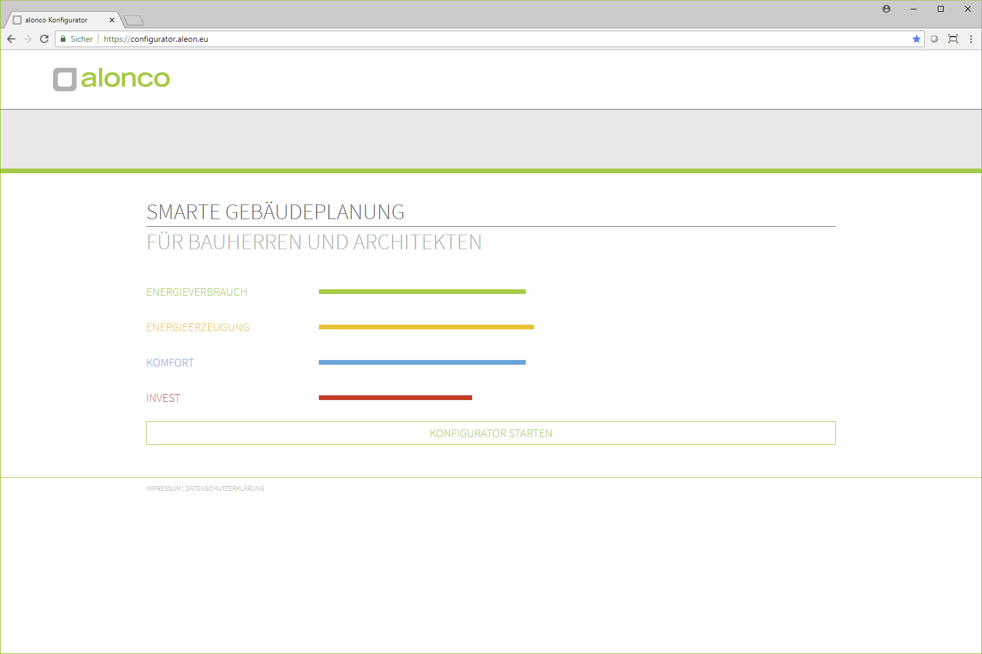Click the round gray extension icon
The image size is (982, 654).
[x=934, y=39]
